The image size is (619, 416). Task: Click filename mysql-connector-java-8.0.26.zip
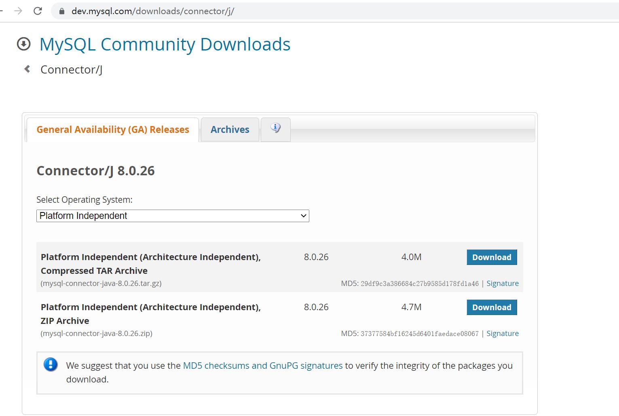coord(97,334)
